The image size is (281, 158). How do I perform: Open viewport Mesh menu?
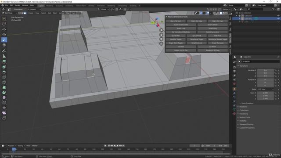[55, 13]
